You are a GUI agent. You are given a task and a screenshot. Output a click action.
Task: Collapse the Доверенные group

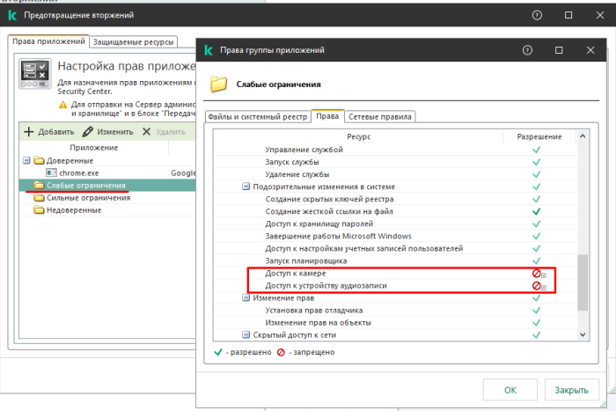click(x=27, y=161)
